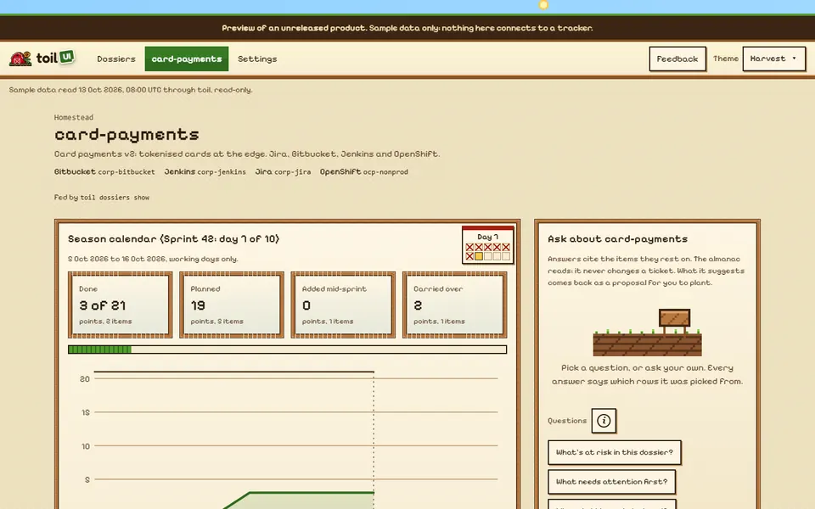
Task: Click the sample data read timestamp line
Action: click(131, 90)
